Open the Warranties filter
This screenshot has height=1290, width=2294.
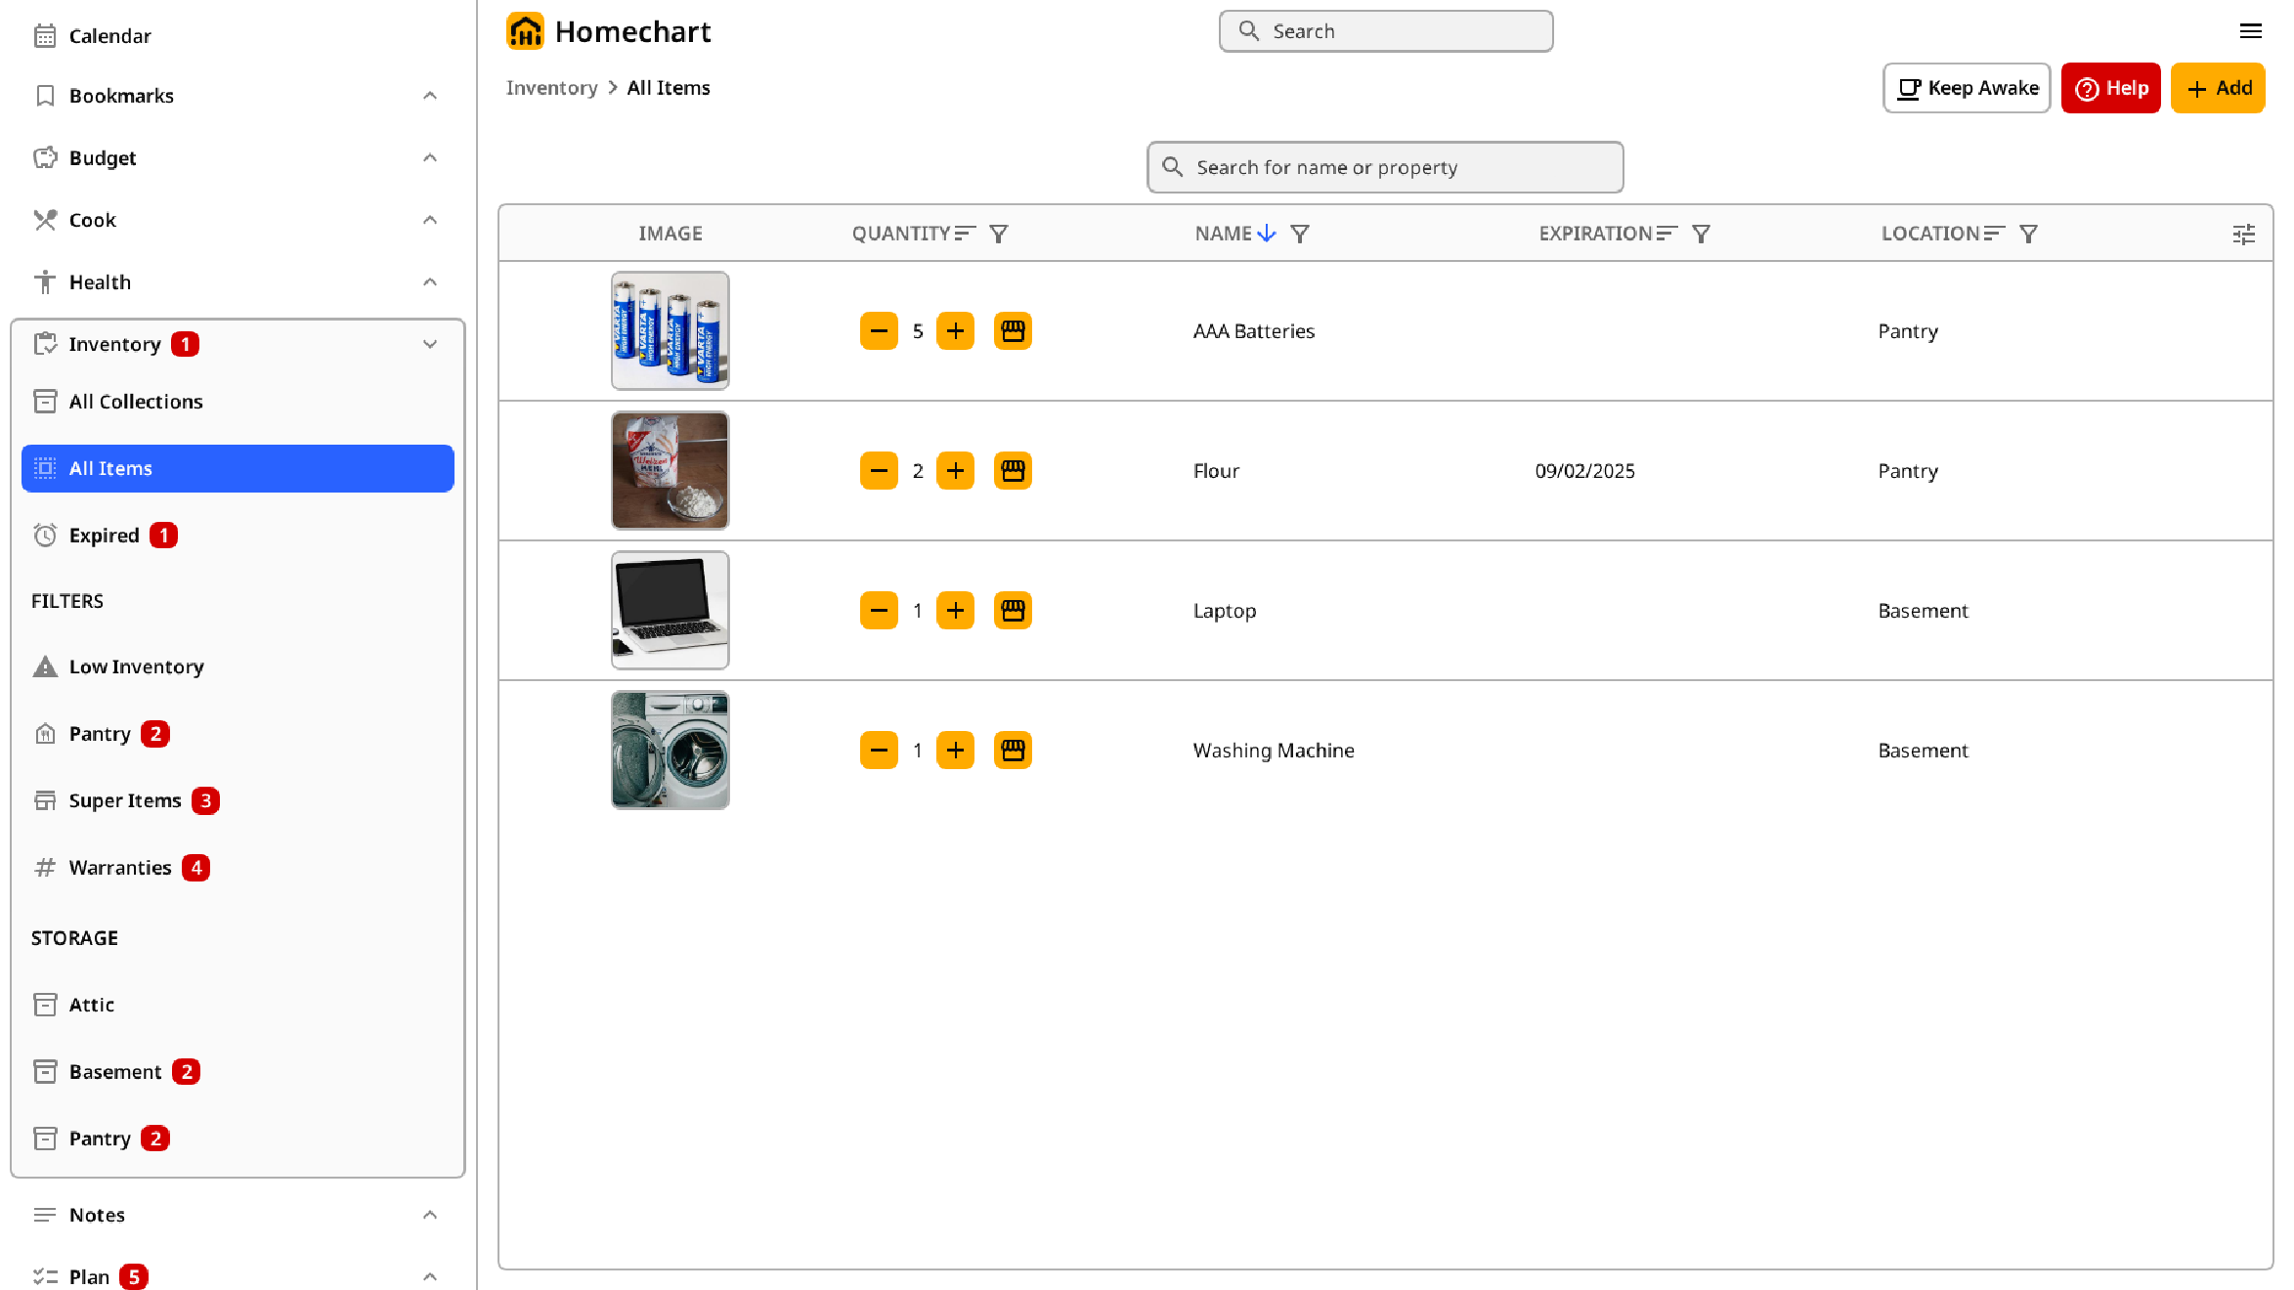[x=119, y=867]
